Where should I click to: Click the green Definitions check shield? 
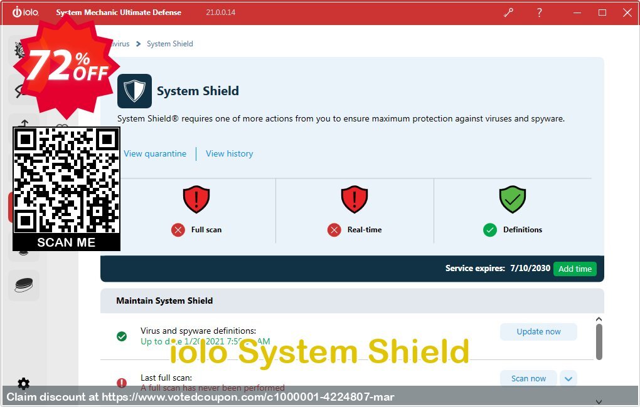[513, 199]
